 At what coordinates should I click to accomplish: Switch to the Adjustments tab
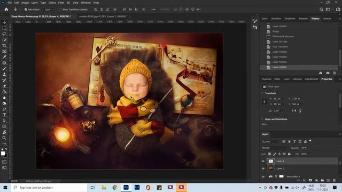[x=312, y=79]
